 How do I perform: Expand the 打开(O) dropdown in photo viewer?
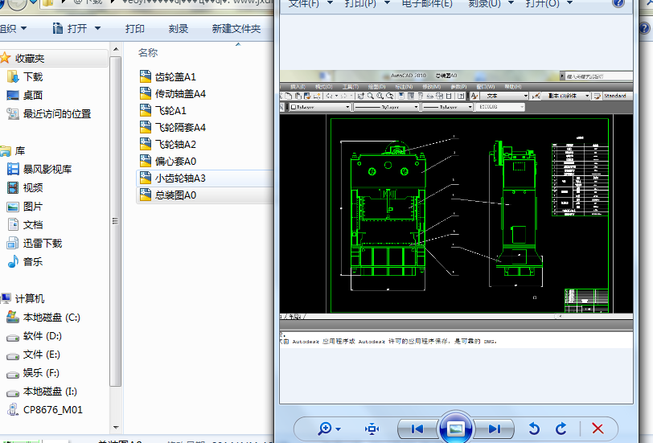pos(548,4)
